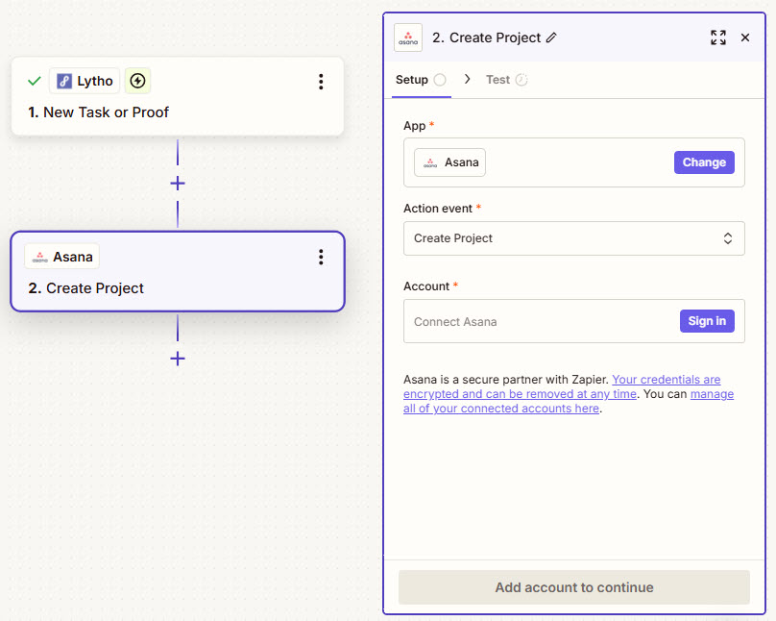Open manage all connected accounts link

point(569,401)
